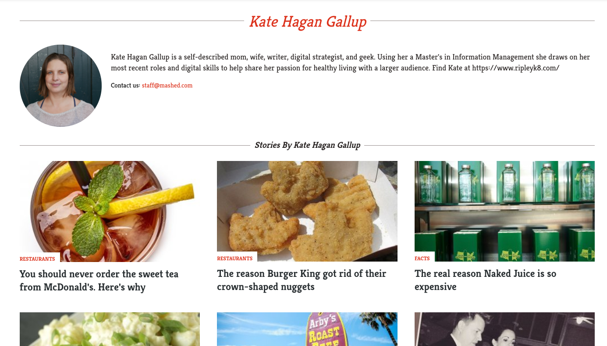Select the Facts tag under Naked Juice image
This screenshot has height=346, width=607.
point(422,259)
